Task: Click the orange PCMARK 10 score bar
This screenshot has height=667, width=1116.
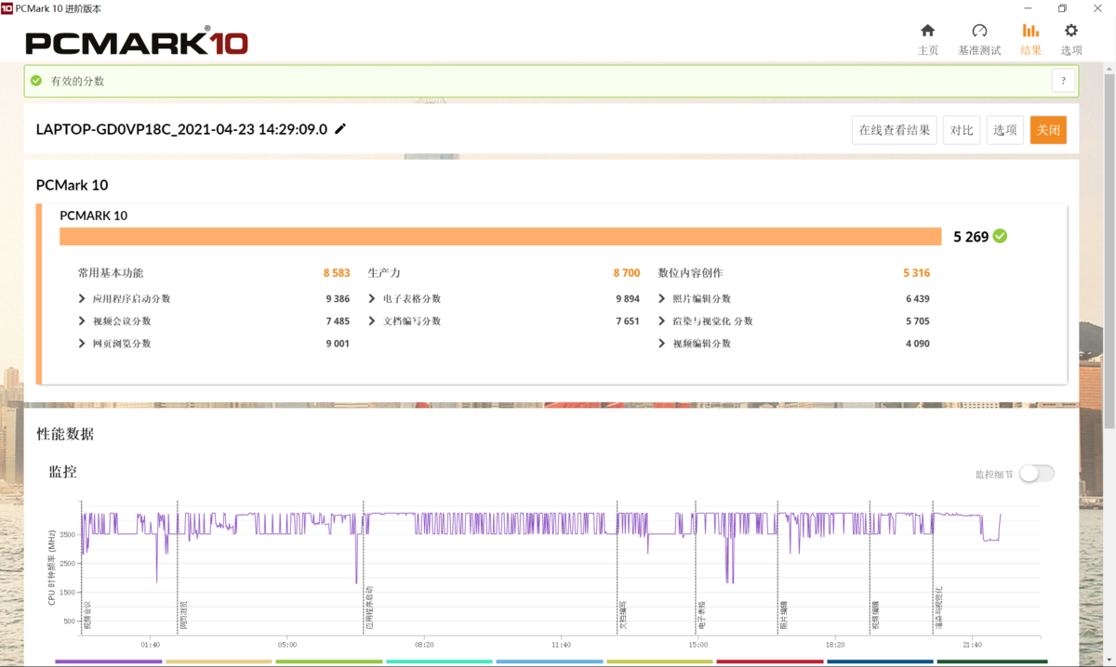Action: [x=500, y=236]
